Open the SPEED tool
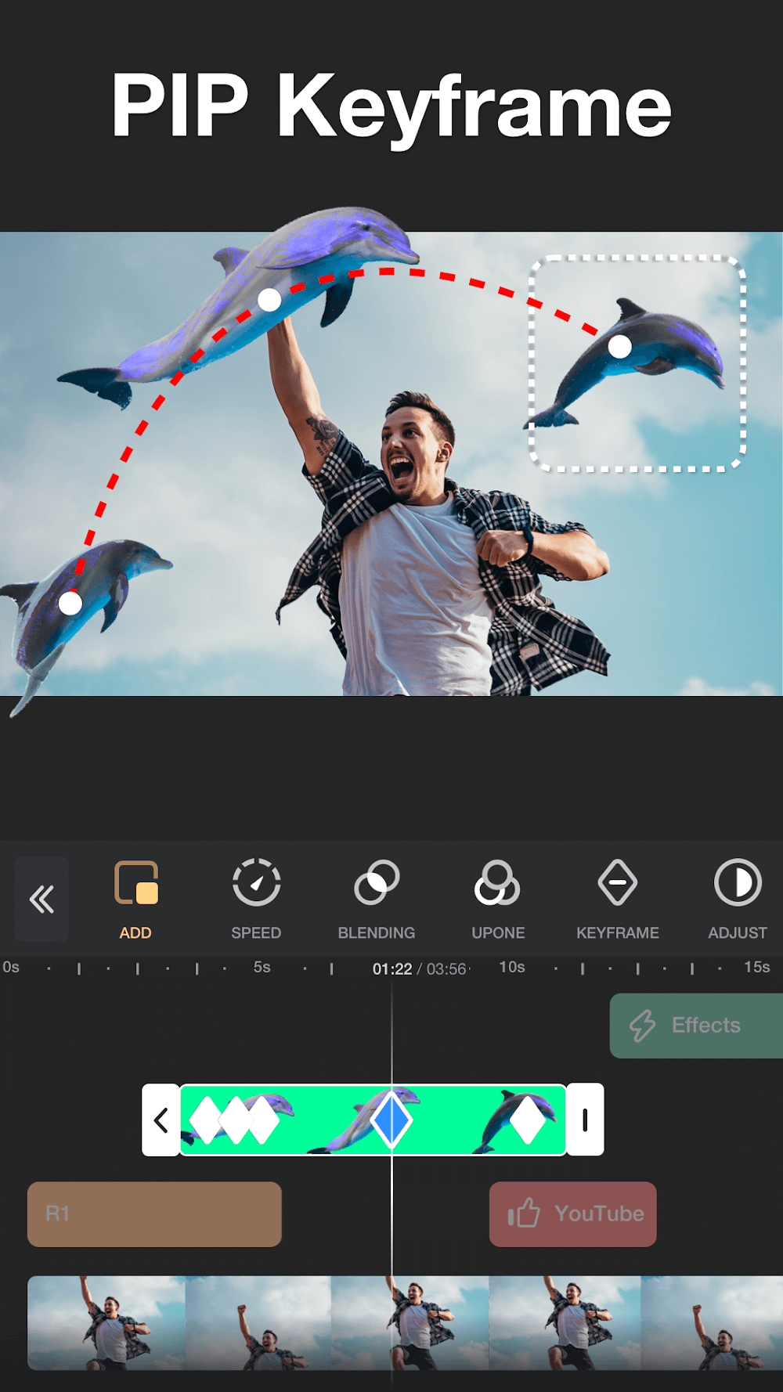Image resolution: width=783 pixels, height=1392 pixels. [x=256, y=899]
